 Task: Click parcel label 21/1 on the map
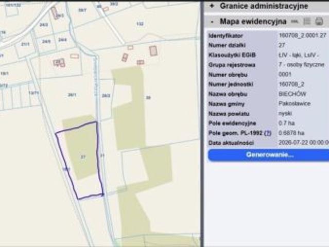pyautogui.click(x=25, y=44)
